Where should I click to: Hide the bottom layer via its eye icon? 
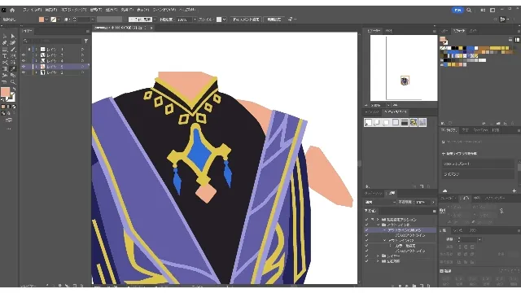pos(24,72)
